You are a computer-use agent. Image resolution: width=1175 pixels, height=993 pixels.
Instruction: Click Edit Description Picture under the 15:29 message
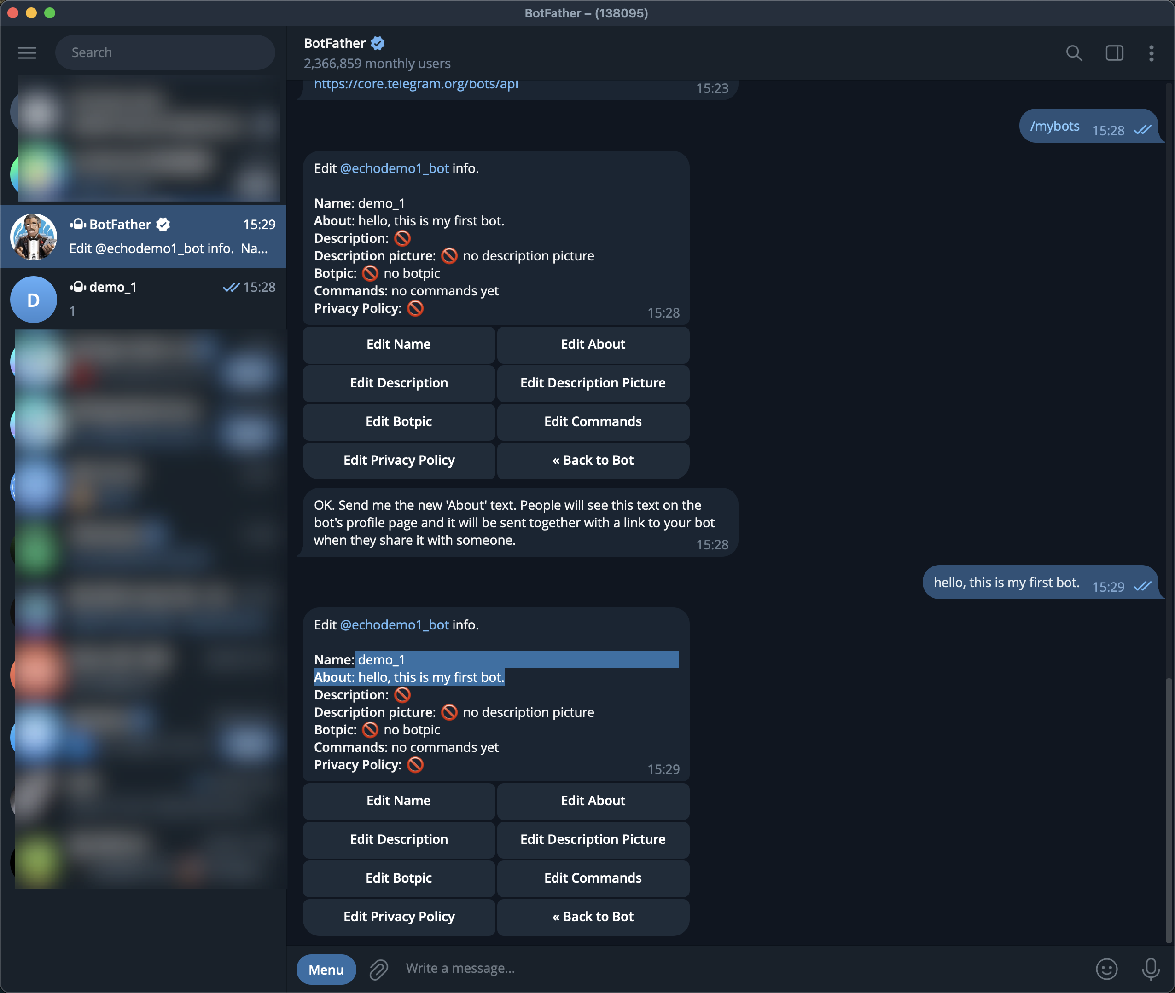[x=593, y=840]
